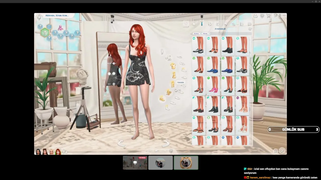The height and width of the screenshot is (180, 321).
Task: Open the 'Merhaba, Benim Adım...' name field
Action: [x=57, y=15]
